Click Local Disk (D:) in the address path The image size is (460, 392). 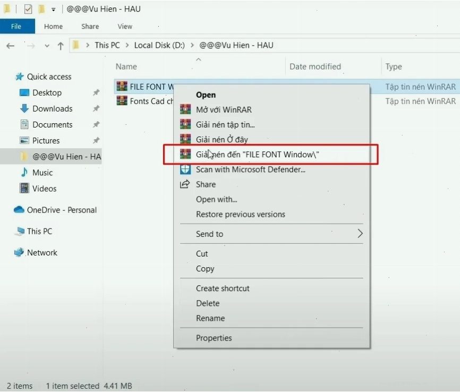[159, 45]
